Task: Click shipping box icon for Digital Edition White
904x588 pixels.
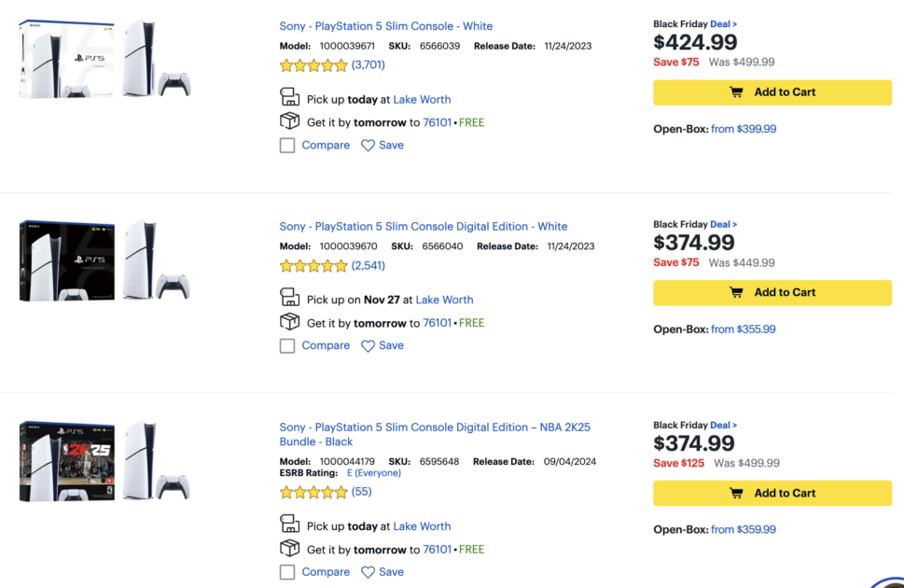Action: (x=289, y=322)
